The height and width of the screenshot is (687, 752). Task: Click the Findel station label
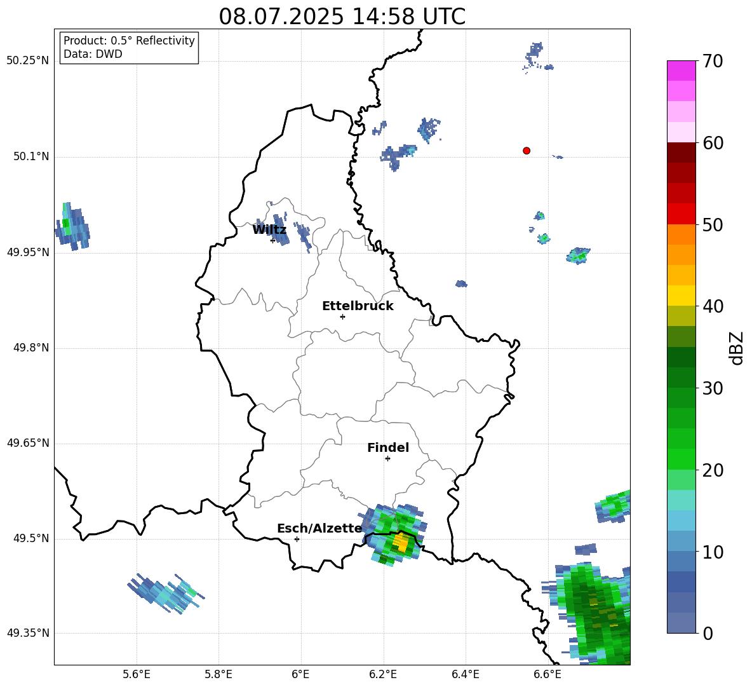388,447
